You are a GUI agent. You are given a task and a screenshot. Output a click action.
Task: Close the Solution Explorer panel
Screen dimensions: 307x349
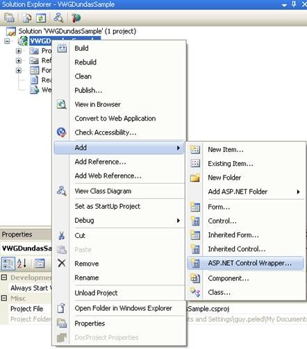point(304,4)
